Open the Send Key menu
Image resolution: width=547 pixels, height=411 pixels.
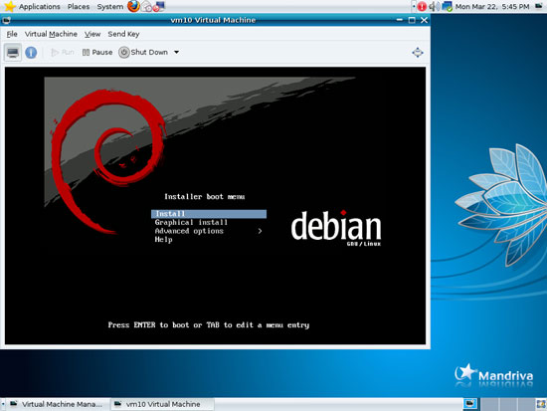pyautogui.click(x=123, y=34)
